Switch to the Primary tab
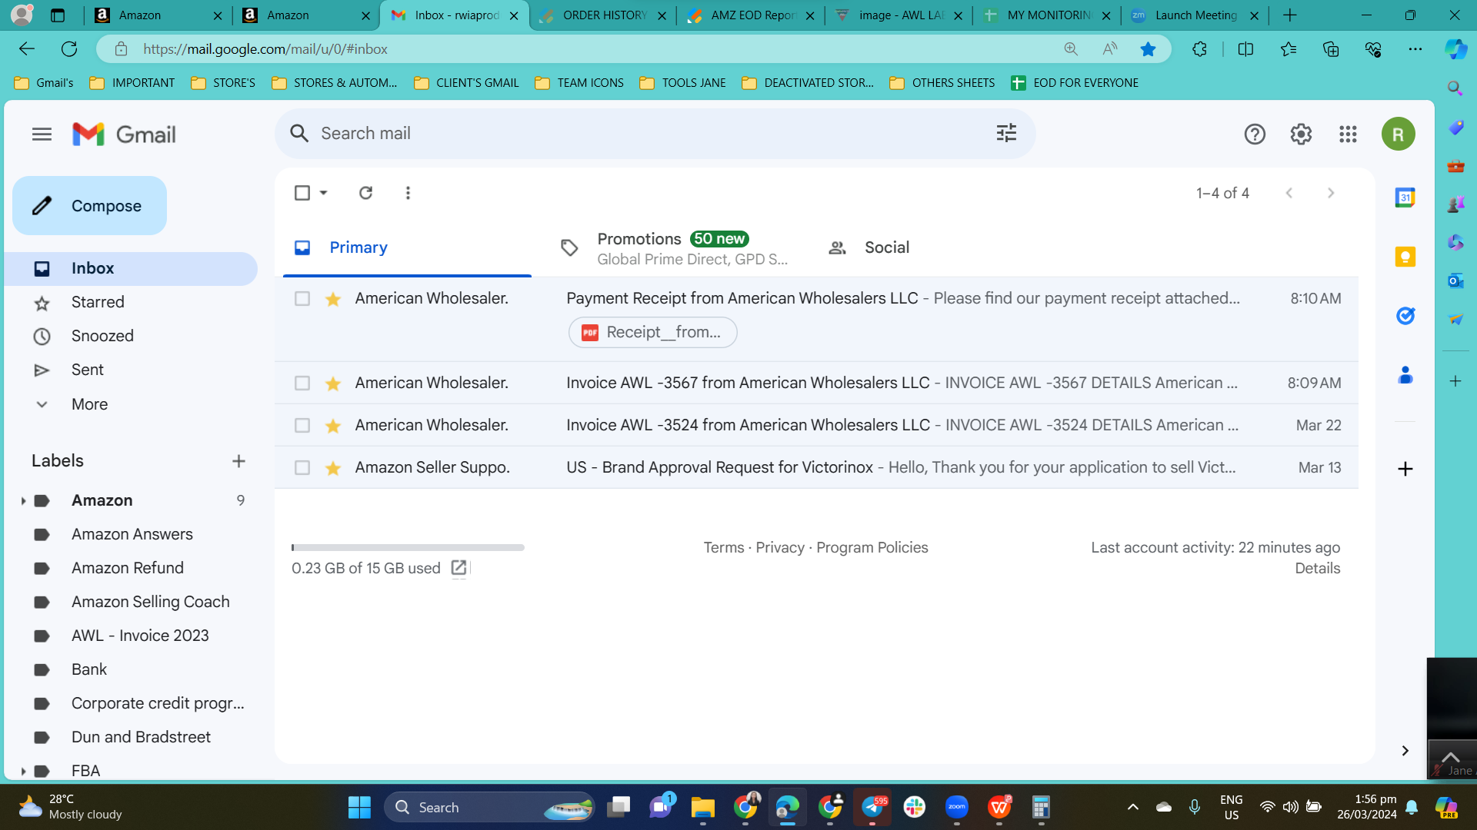The width and height of the screenshot is (1477, 830). pos(407,247)
